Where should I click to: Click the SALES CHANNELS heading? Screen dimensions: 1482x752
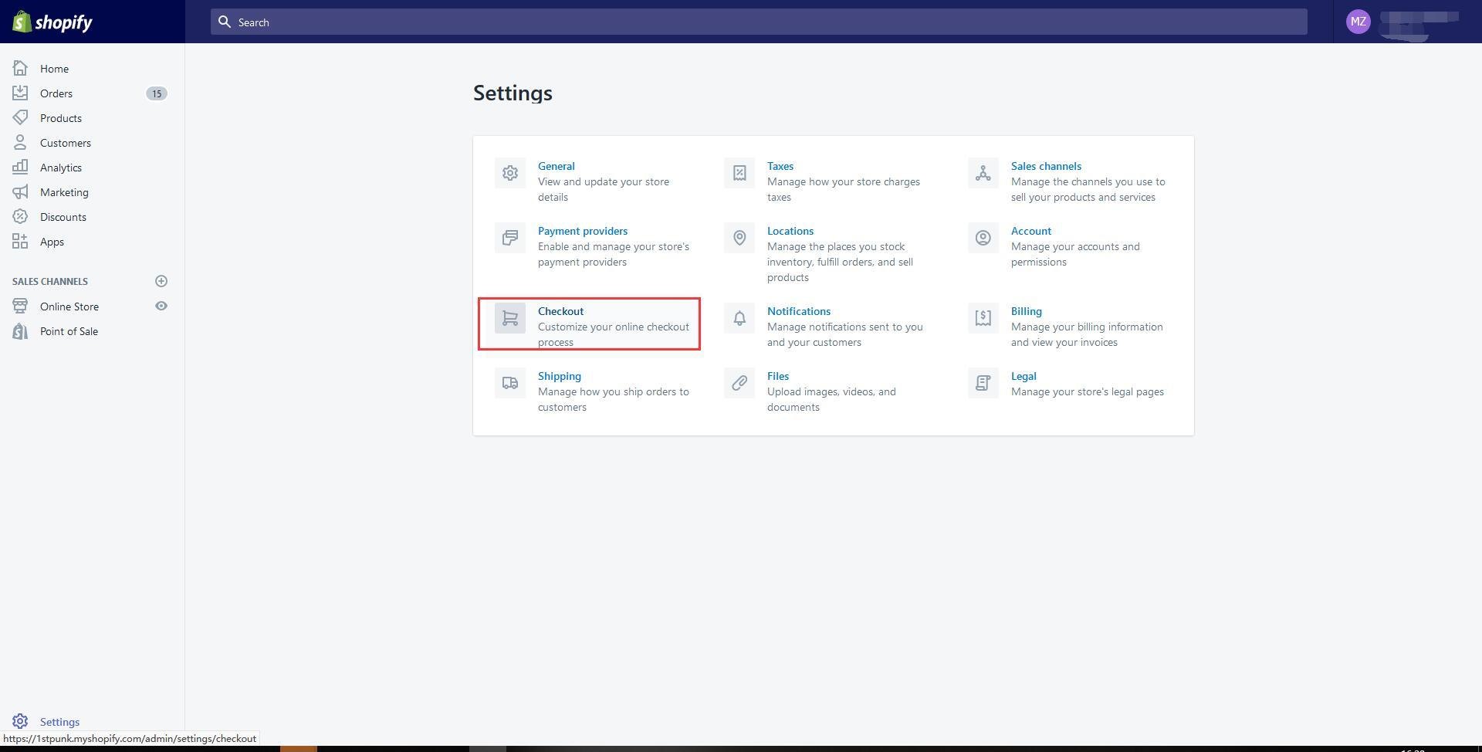50,281
